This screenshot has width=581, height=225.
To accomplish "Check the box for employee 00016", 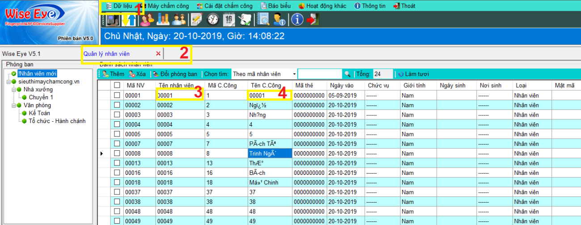I will tap(117, 173).
